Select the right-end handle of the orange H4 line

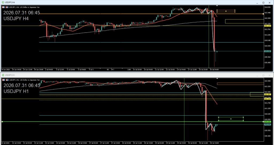[x=263, y=14]
